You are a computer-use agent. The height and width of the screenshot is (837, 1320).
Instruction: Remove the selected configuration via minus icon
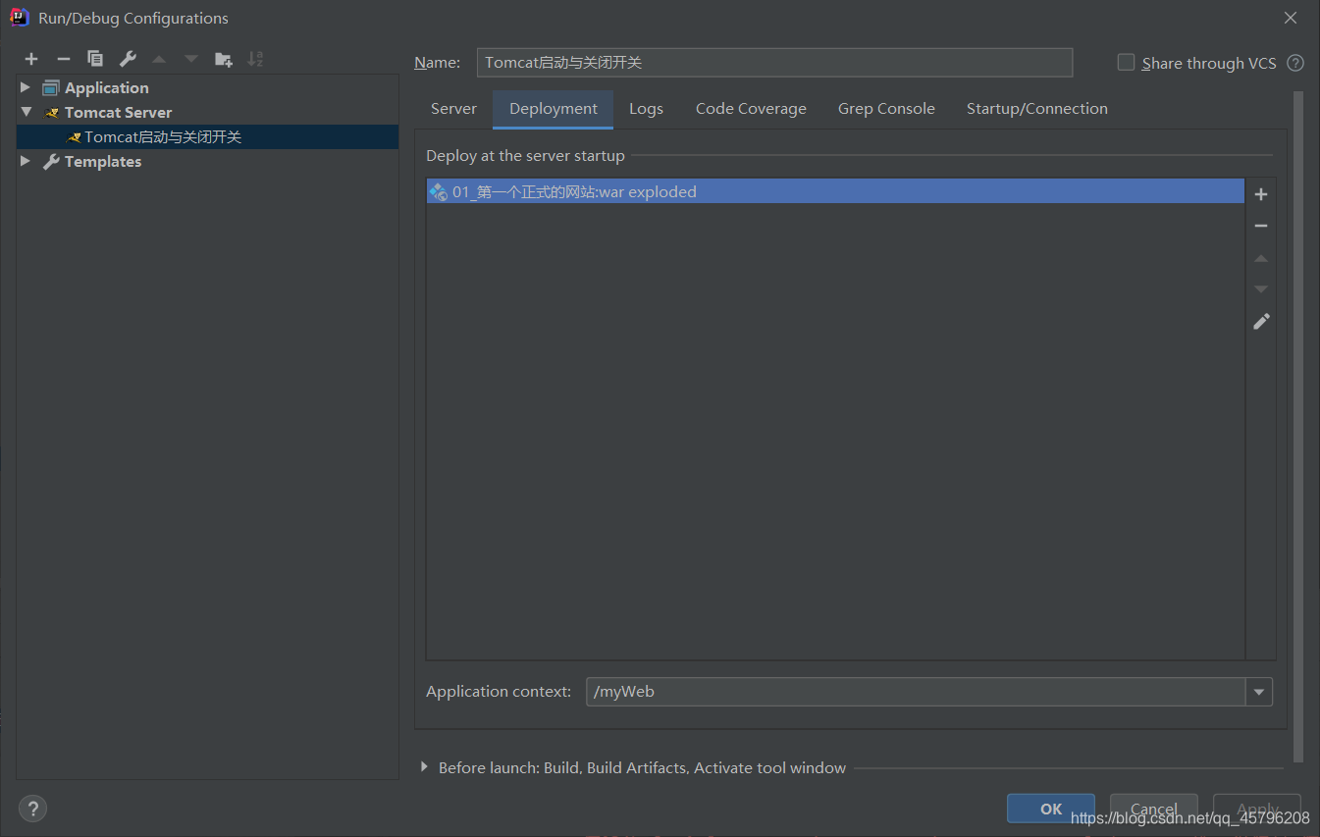click(x=64, y=59)
